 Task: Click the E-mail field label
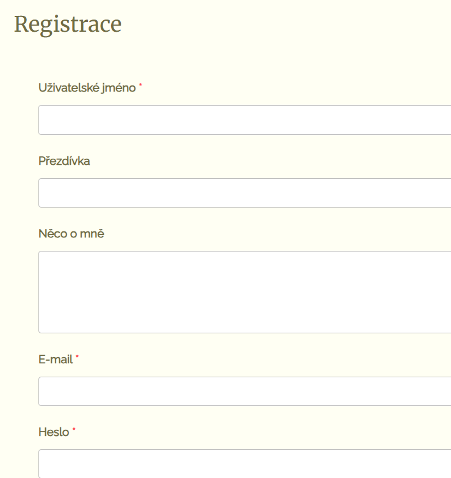(x=56, y=360)
